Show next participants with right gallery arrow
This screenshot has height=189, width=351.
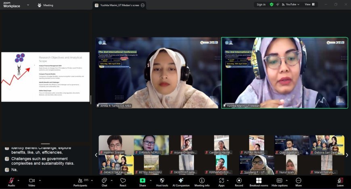[347, 155]
